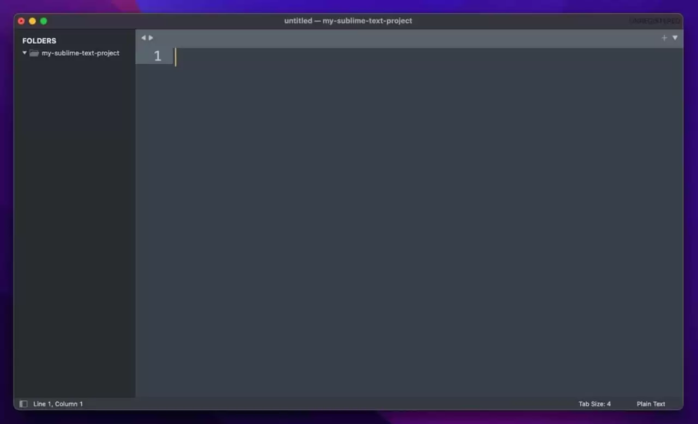Click the FOLDERS sidebar heading

coord(39,40)
